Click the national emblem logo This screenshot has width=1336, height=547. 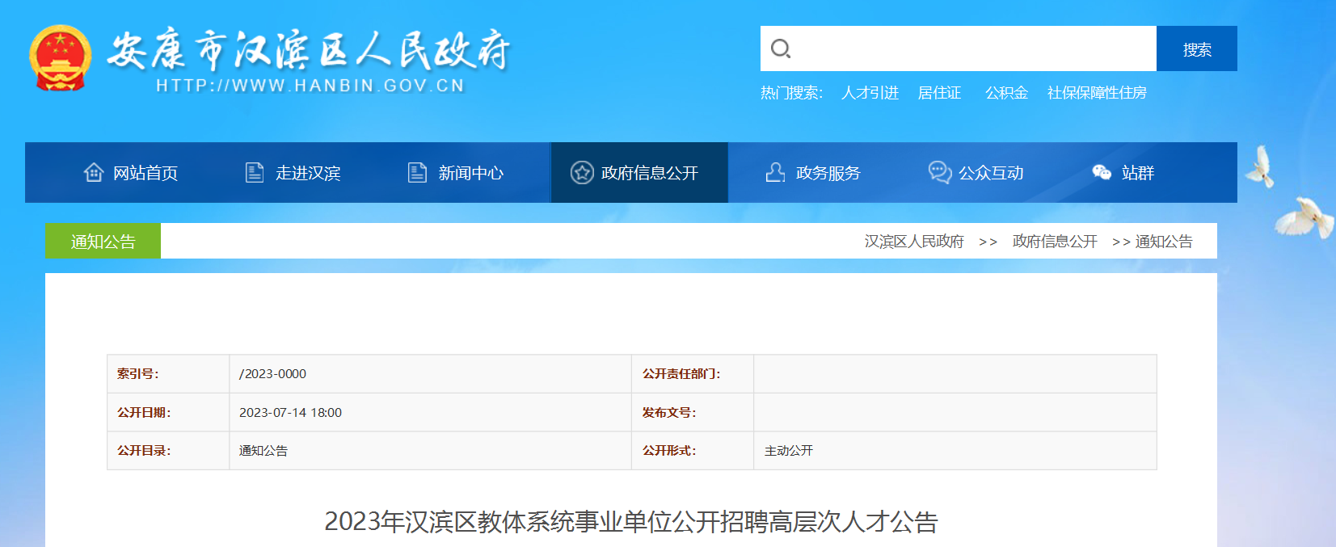pyautogui.click(x=60, y=57)
